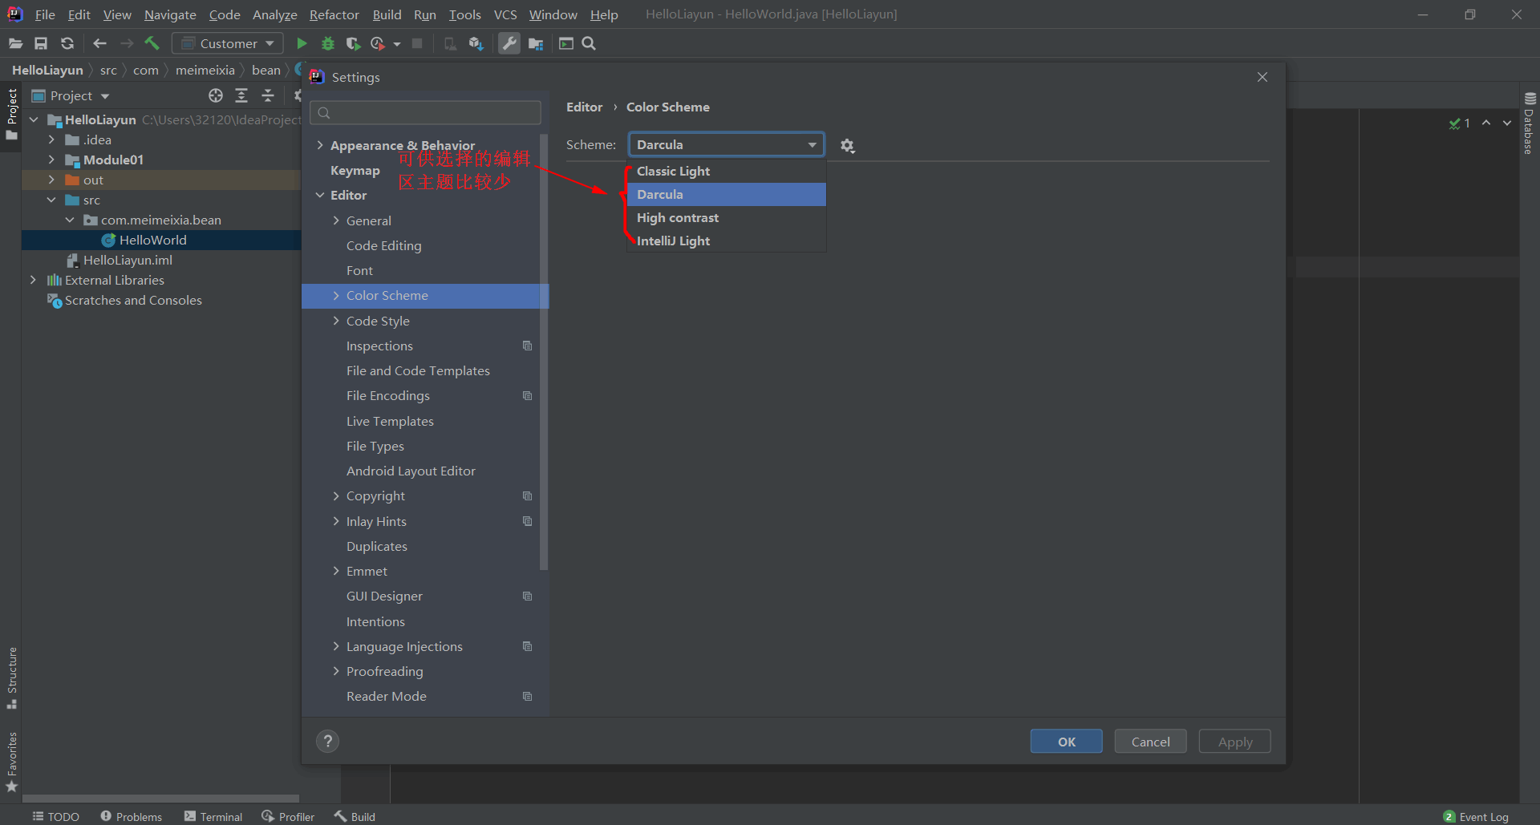Viewport: 1540px width, 825px height.
Task: Open the Favorites side tool window
Action: 12,762
